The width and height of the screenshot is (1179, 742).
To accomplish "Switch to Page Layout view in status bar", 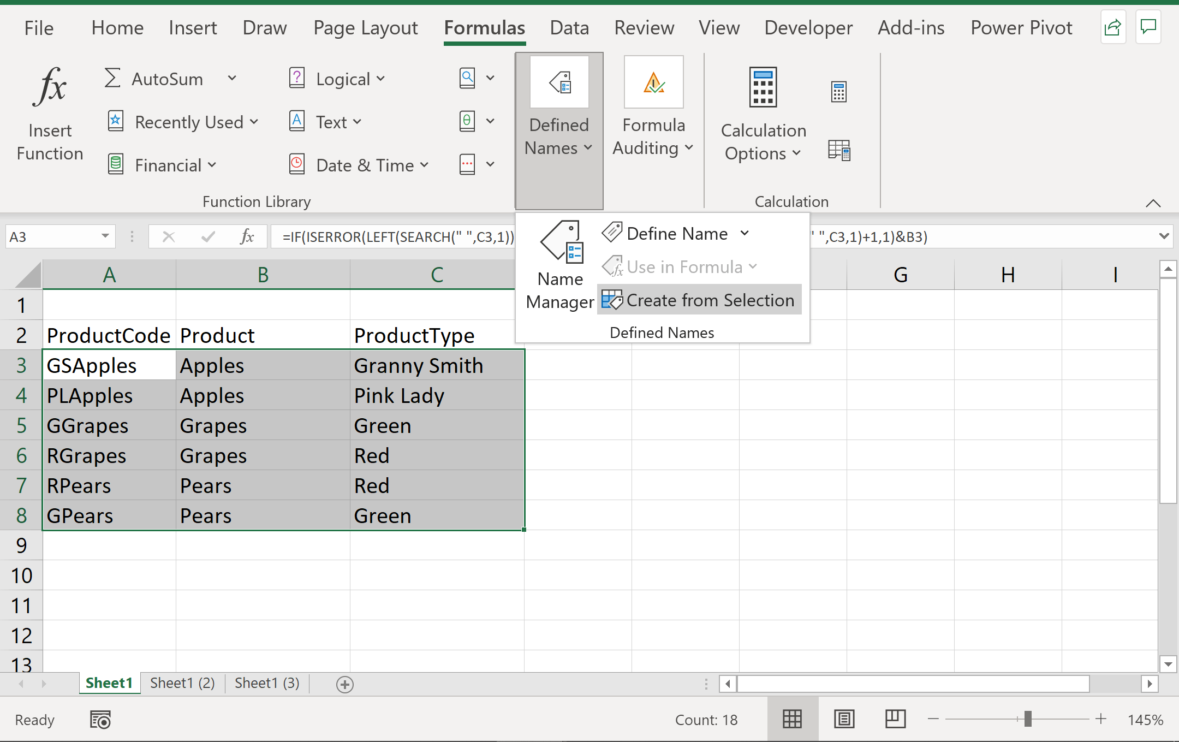I will point(844,719).
